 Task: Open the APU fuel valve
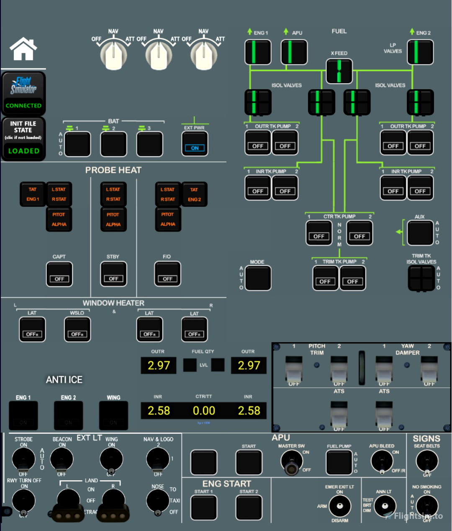point(294,52)
